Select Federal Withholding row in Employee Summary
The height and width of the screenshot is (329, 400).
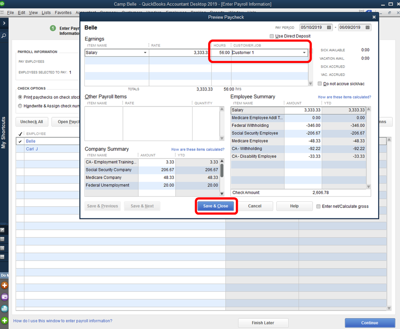click(x=298, y=126)
